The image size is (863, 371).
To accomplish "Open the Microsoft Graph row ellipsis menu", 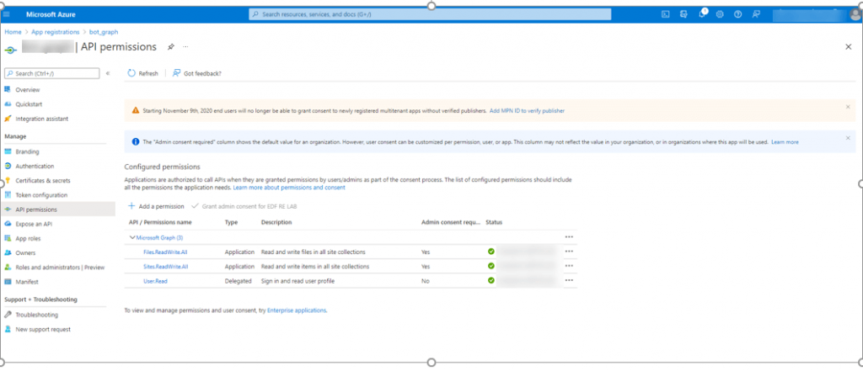I will pyautogui.click(x=569, y=237).
